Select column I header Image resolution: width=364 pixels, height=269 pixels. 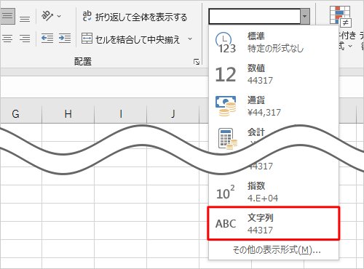[x=121, y=114]
